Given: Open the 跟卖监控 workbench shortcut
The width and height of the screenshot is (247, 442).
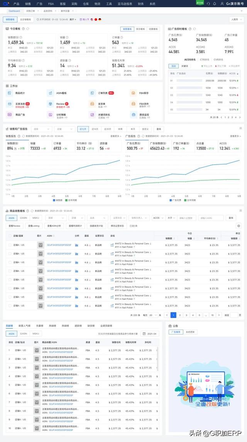Looking at the screenshot, I should tap(133, 115).
